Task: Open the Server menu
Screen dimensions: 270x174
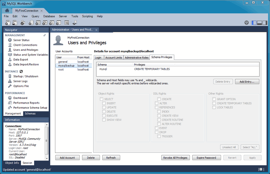Action: coord(63,16)
